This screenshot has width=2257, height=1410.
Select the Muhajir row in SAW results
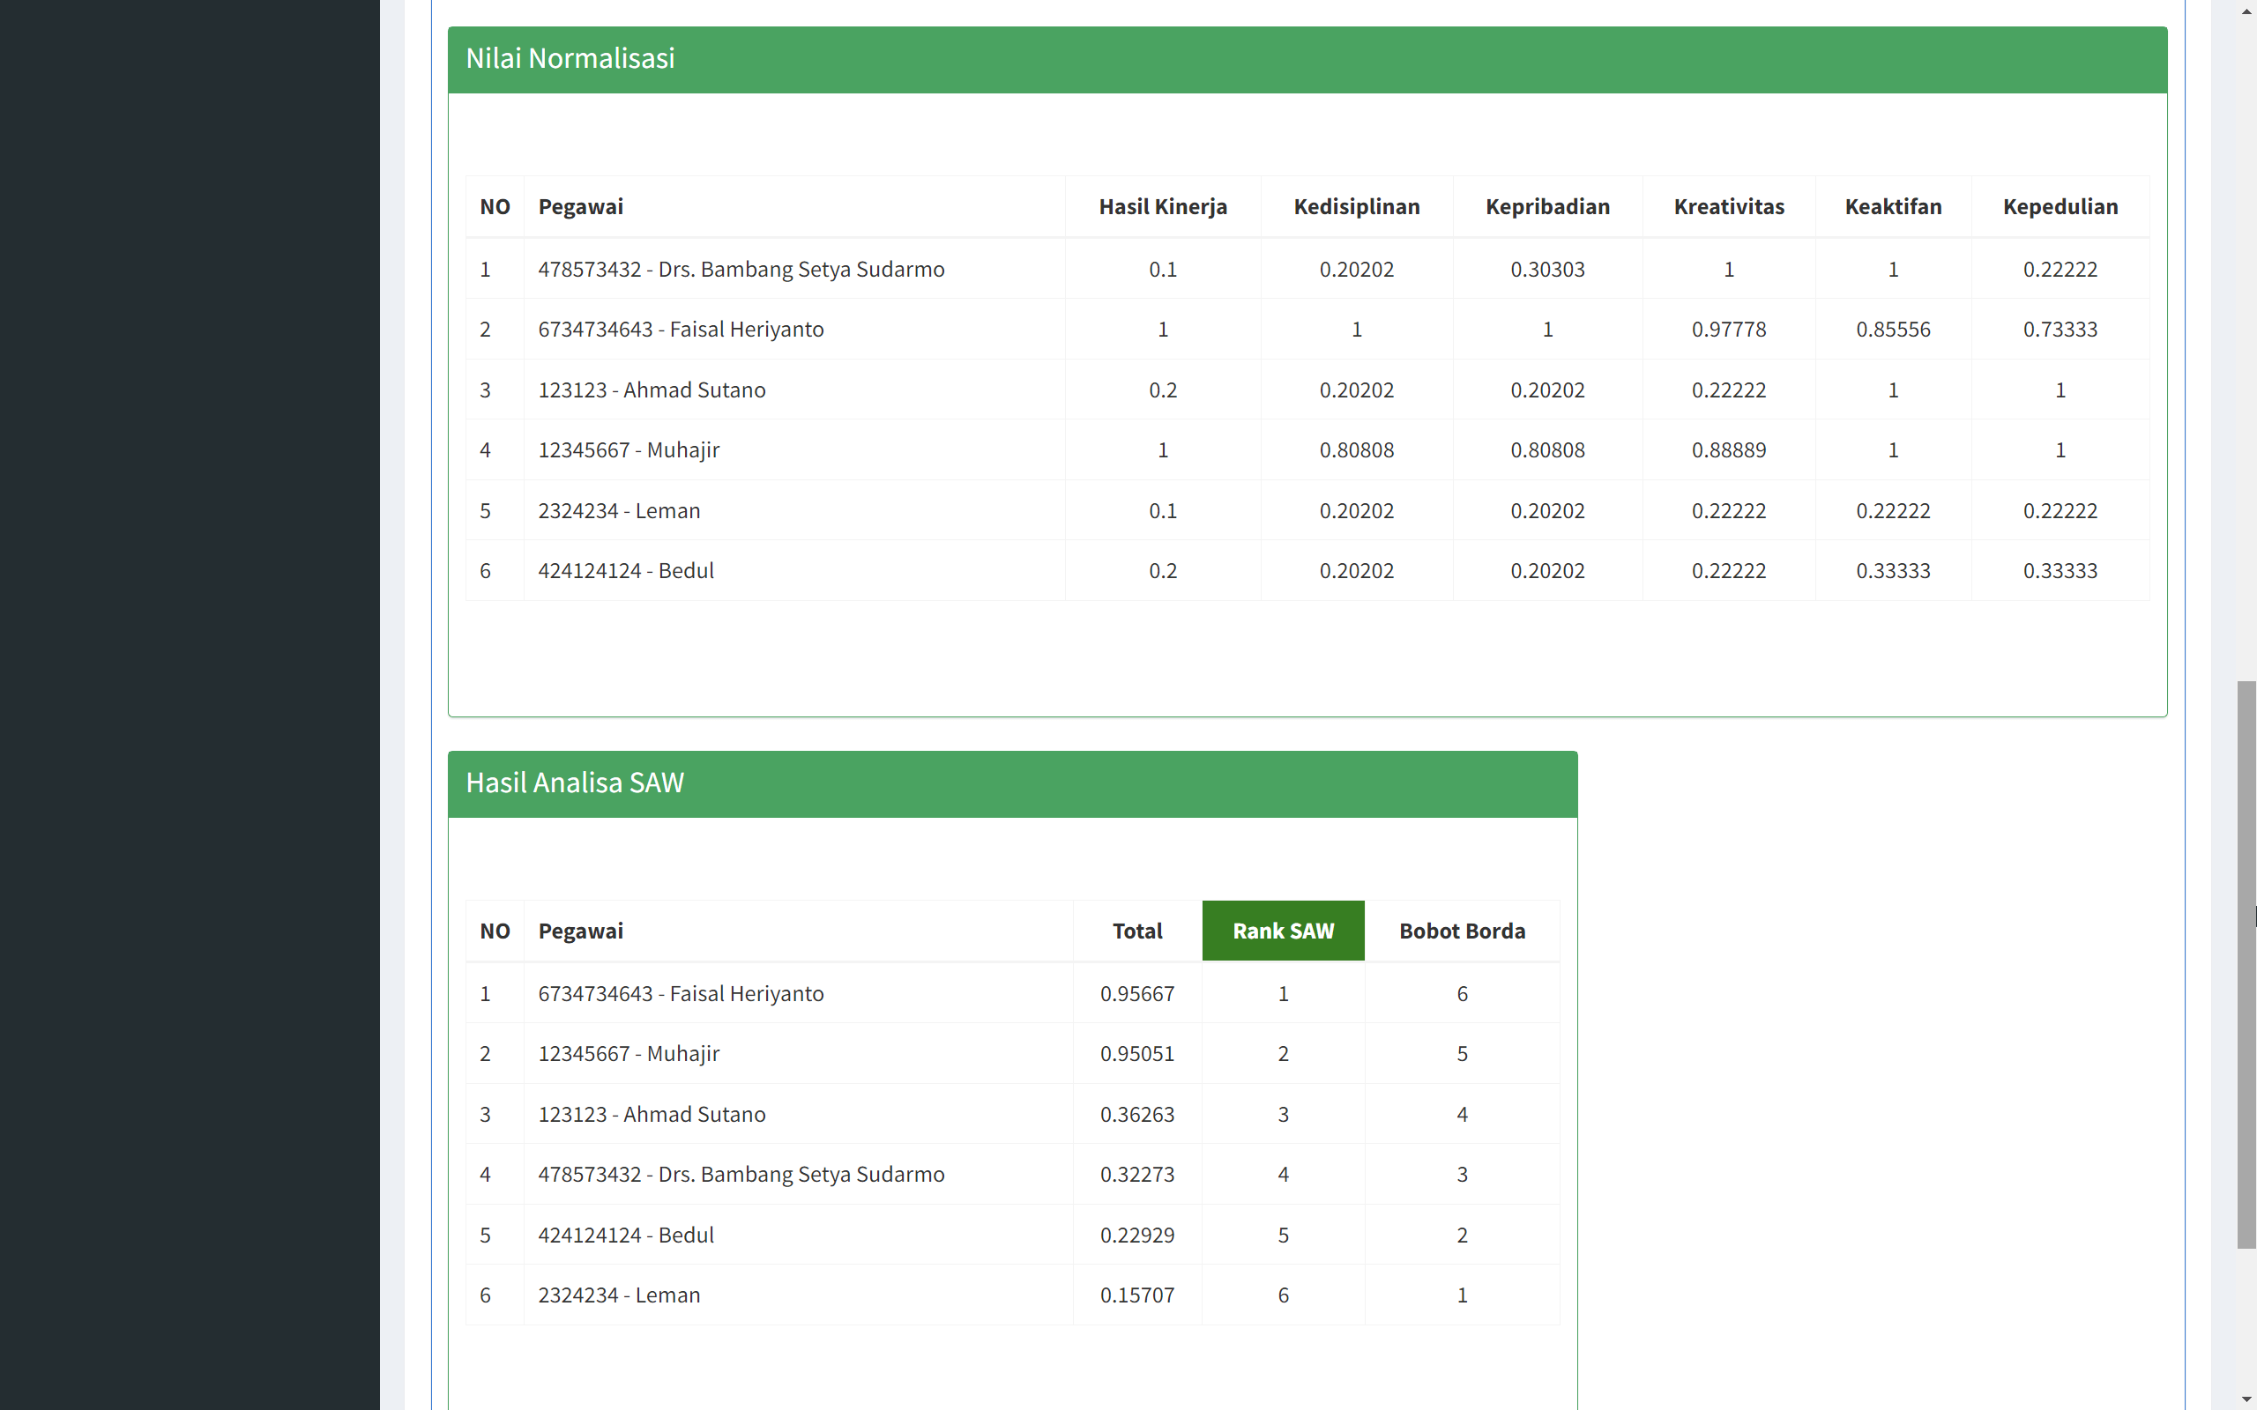coord(629,1053)
